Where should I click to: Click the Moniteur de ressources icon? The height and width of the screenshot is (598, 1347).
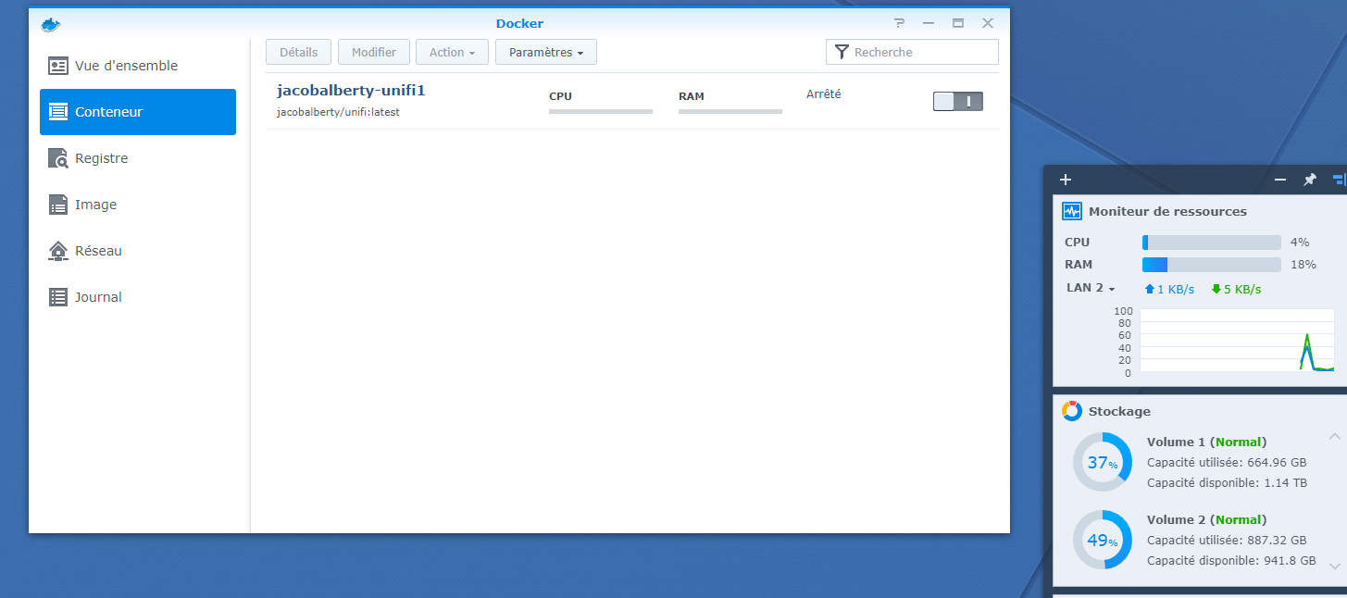click(x=1072, y=211)
